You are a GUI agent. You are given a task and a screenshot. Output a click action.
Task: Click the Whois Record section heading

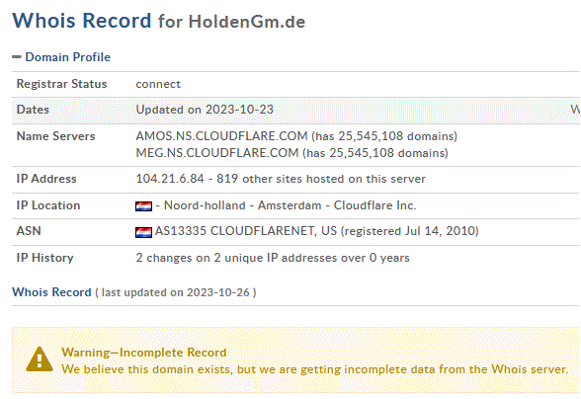[x=51, y=292]
